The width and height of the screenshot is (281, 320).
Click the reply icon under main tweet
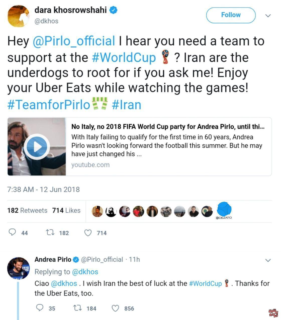click(13, 233)
